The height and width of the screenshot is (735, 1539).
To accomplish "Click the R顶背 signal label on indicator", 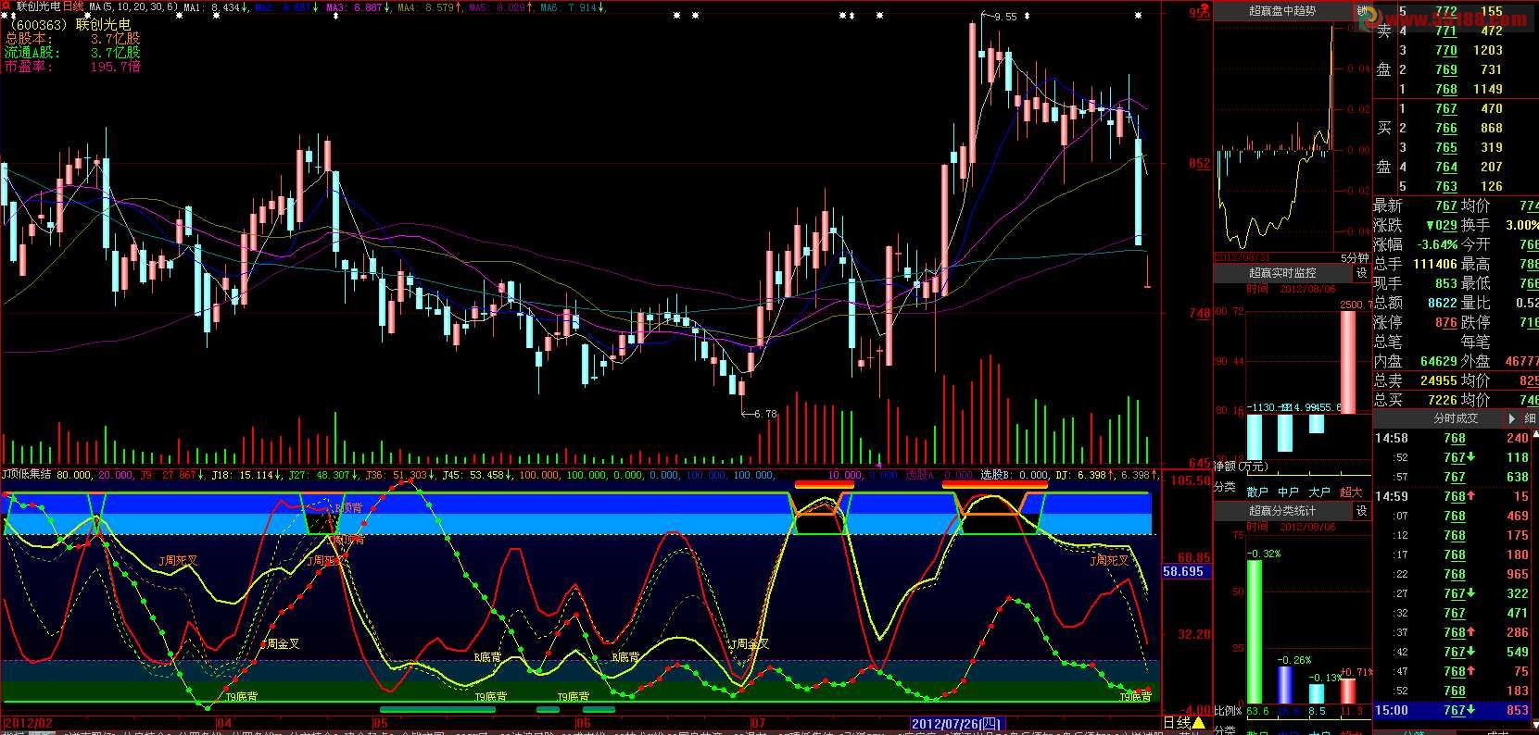I will 348,508.
